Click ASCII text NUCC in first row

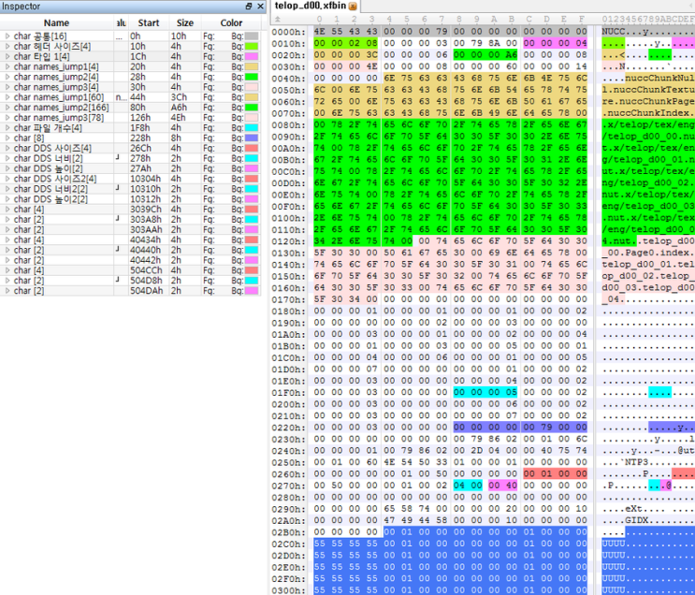pyautogui.click(x=613, y=32)
